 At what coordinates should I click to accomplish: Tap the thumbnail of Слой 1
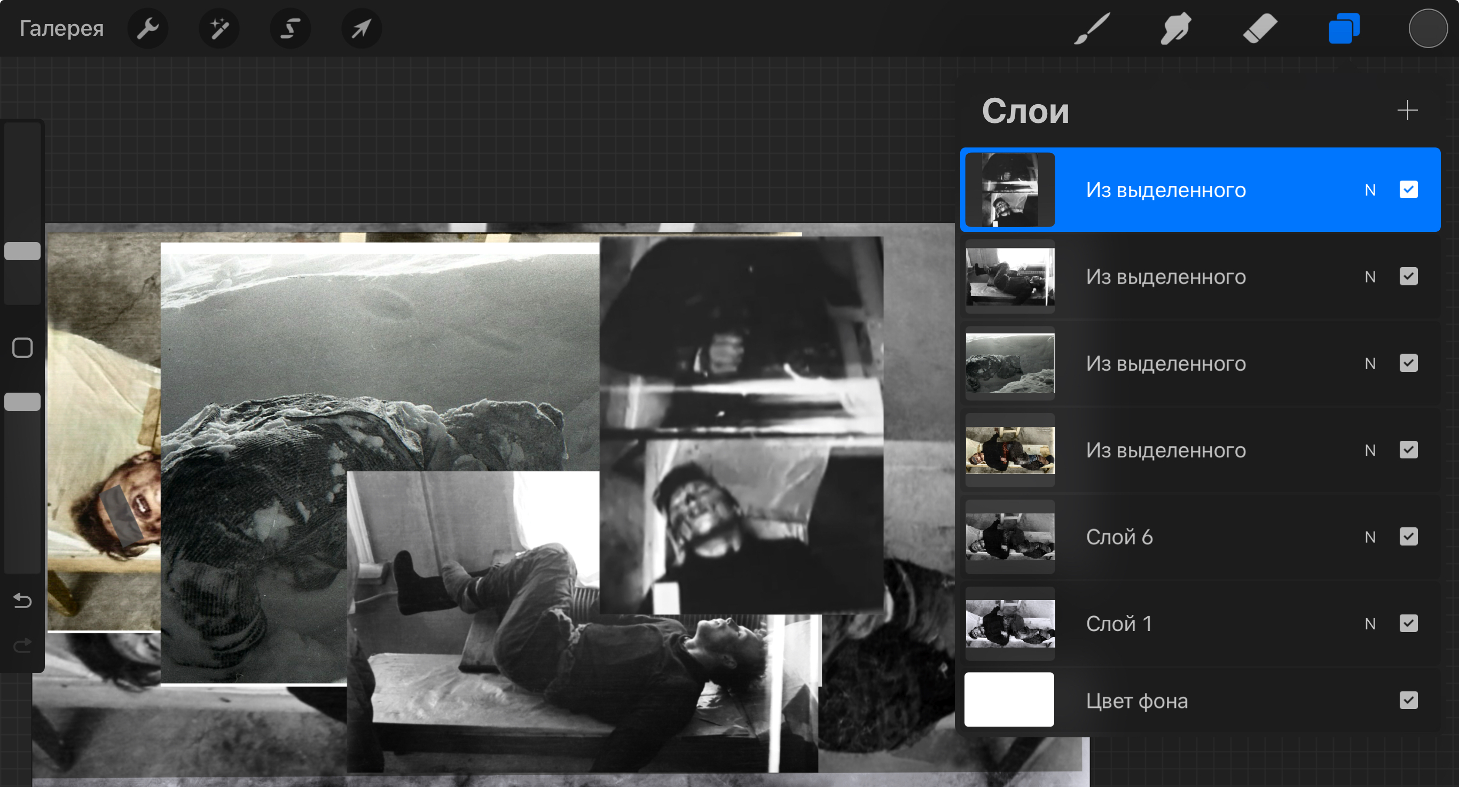point(1010,624)
